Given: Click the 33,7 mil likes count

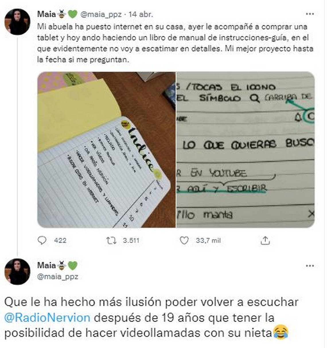Looking at the screenshot, I should pyautogui.click(x=208, y=241).
